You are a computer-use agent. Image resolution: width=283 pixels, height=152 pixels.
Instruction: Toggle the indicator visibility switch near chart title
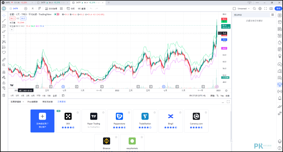click(57, 14)
